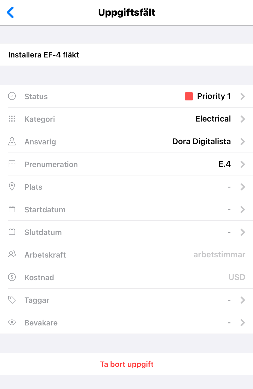Click the Startdatum calendar icon
Viewport: 253px width, 389px height.
pyautogui.click(x=12, y=209)
